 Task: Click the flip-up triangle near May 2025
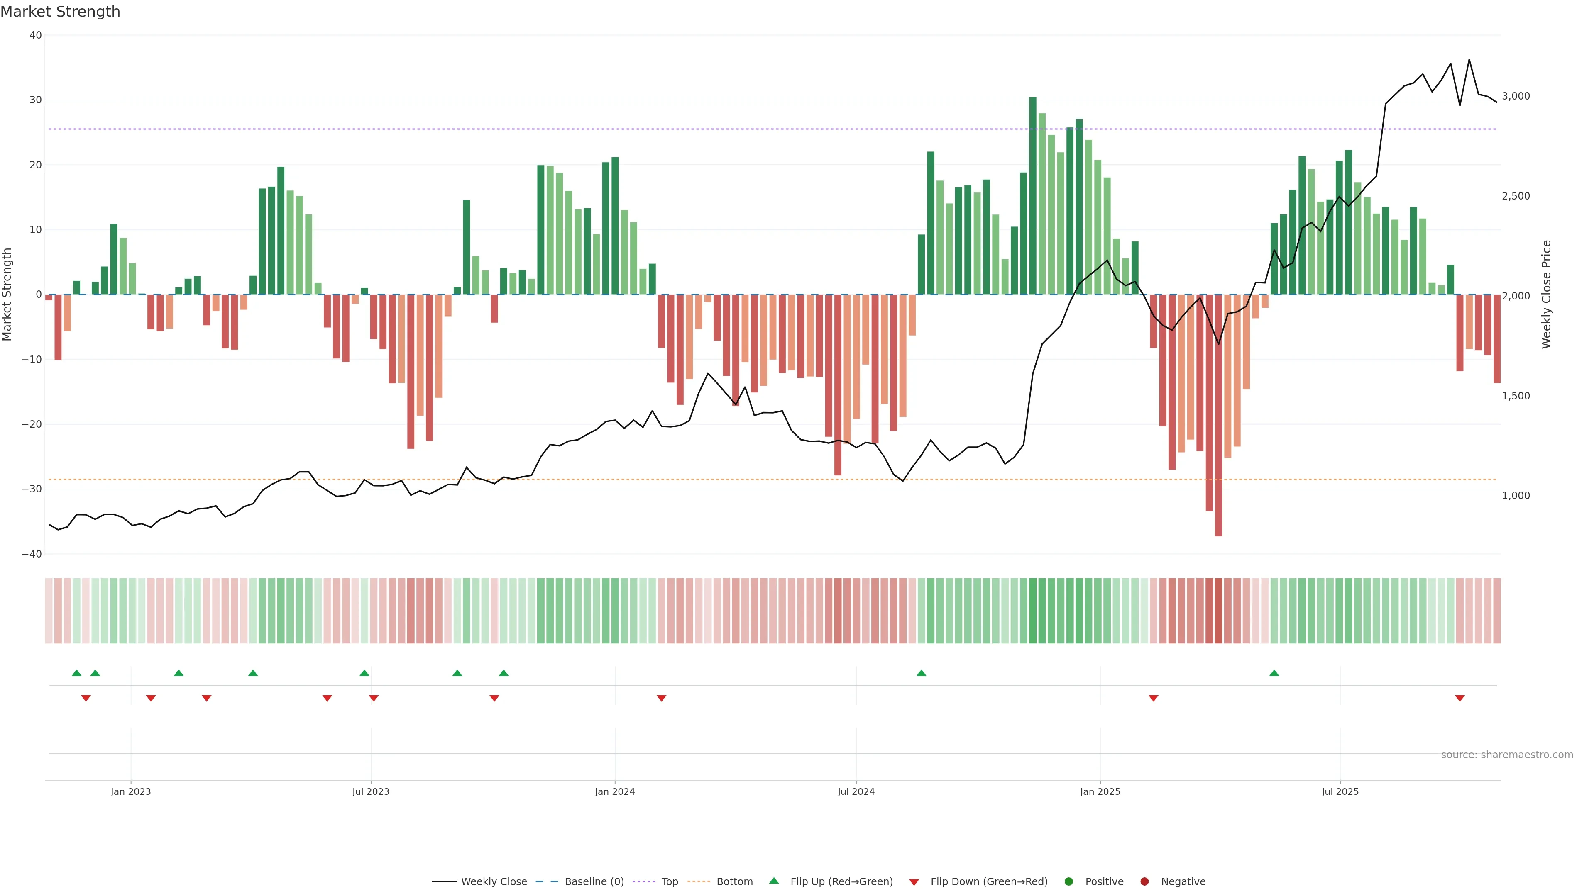1274,673
